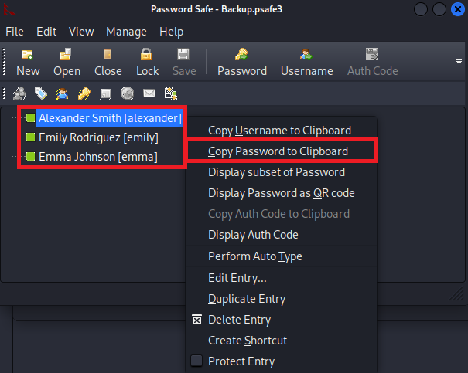Click the Open database toolbar icon

[x=67, y=62]
